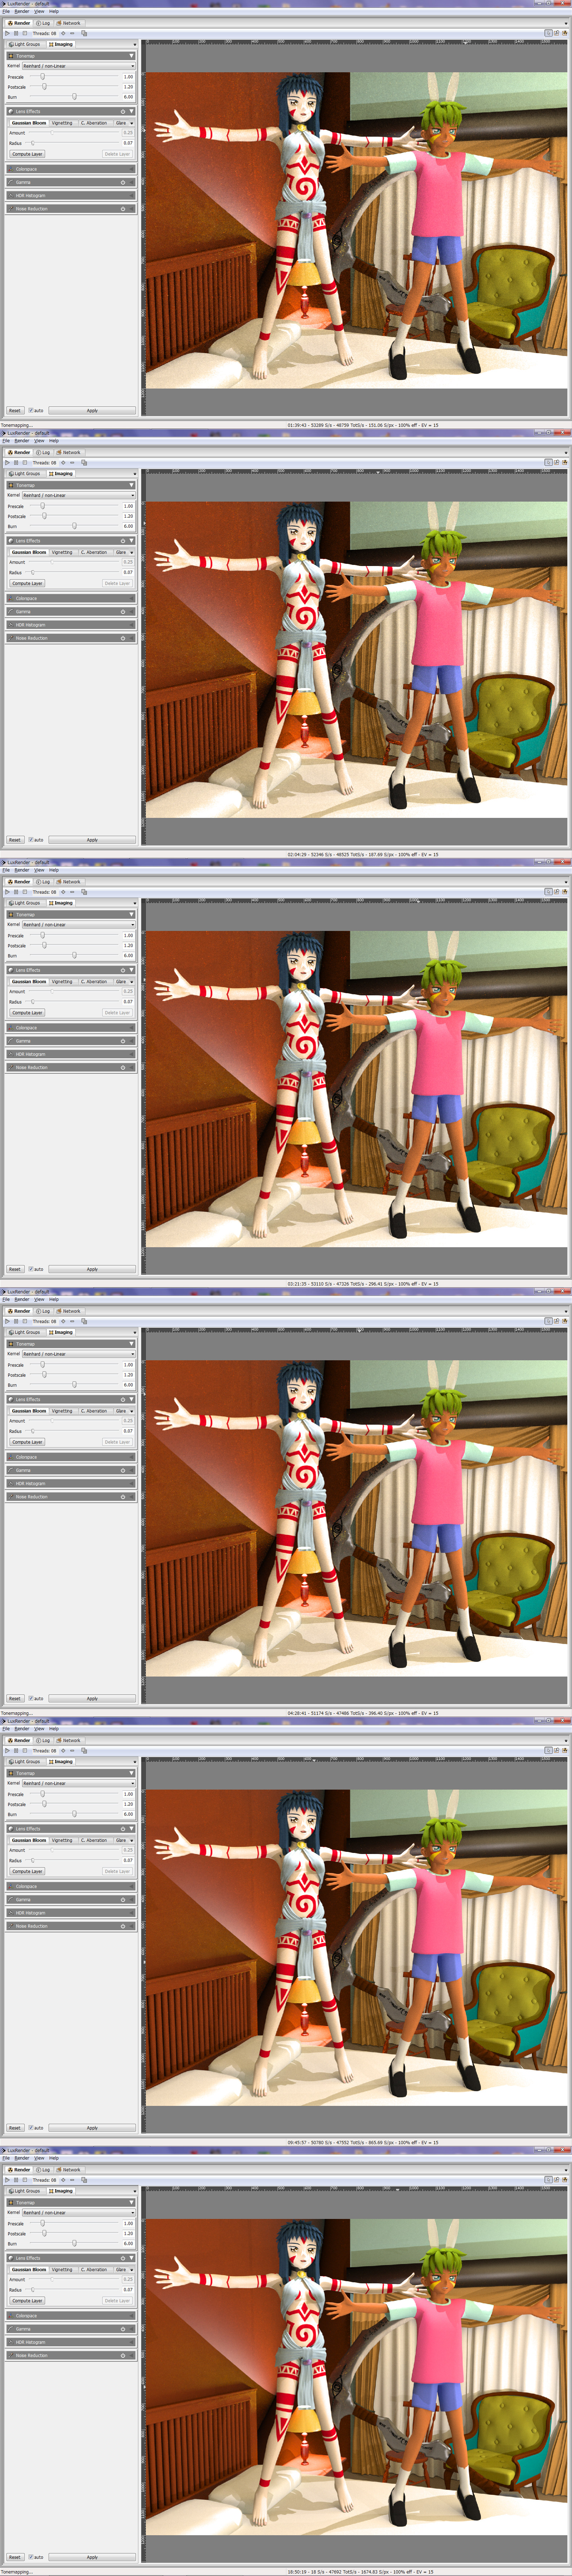This screenshot has height=2576, width=572.
Task: Click Compute Layer button in the 03:21:35 window
Action: coord(27,1013)
